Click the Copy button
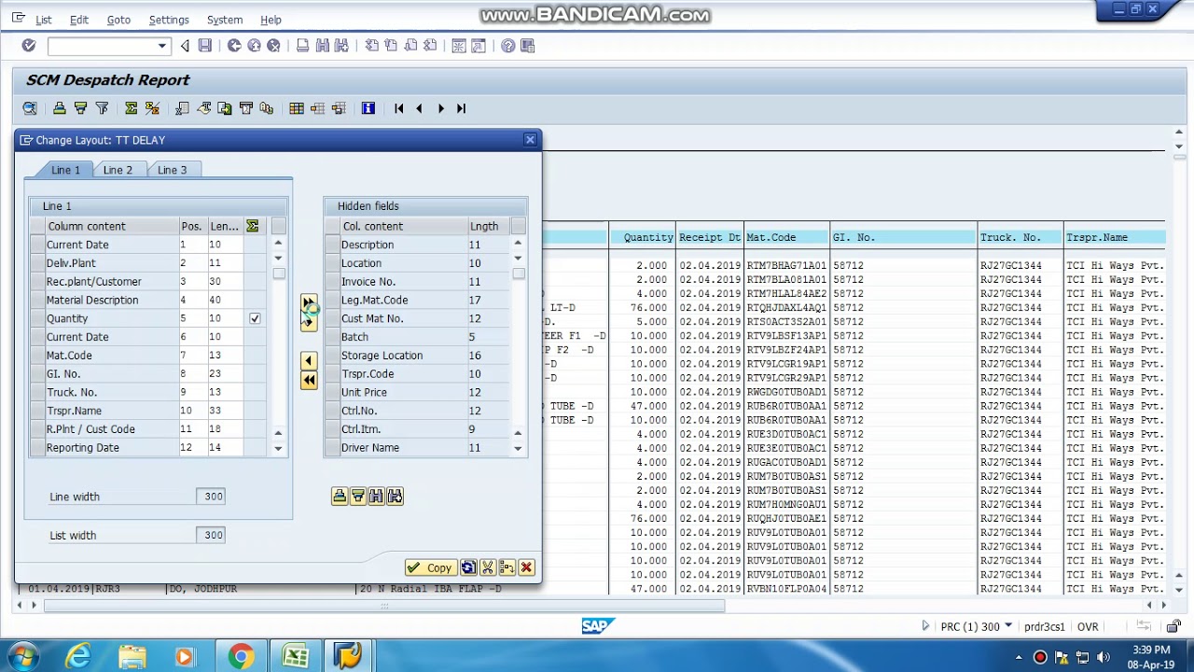This screenshot has height=672, width=1194. click(430, 567)
